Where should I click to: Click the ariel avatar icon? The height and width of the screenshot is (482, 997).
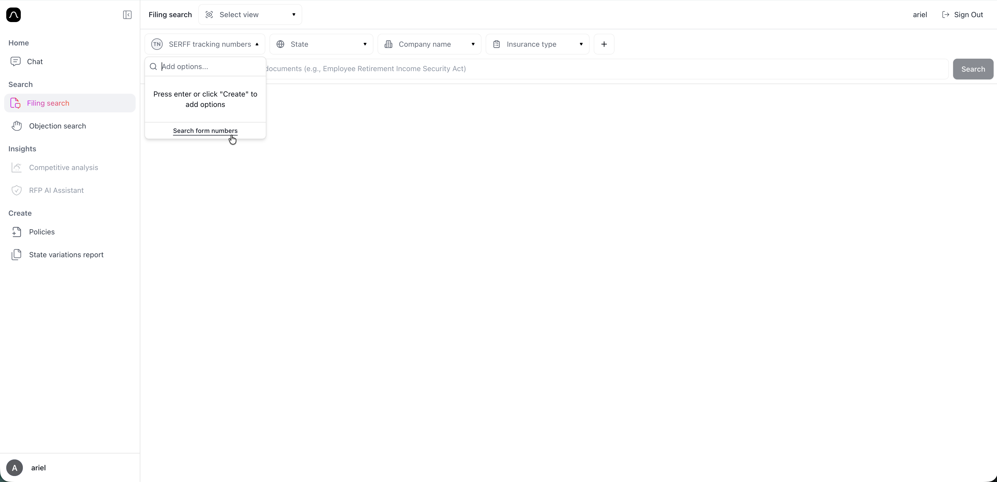click(x=15, y=468)
